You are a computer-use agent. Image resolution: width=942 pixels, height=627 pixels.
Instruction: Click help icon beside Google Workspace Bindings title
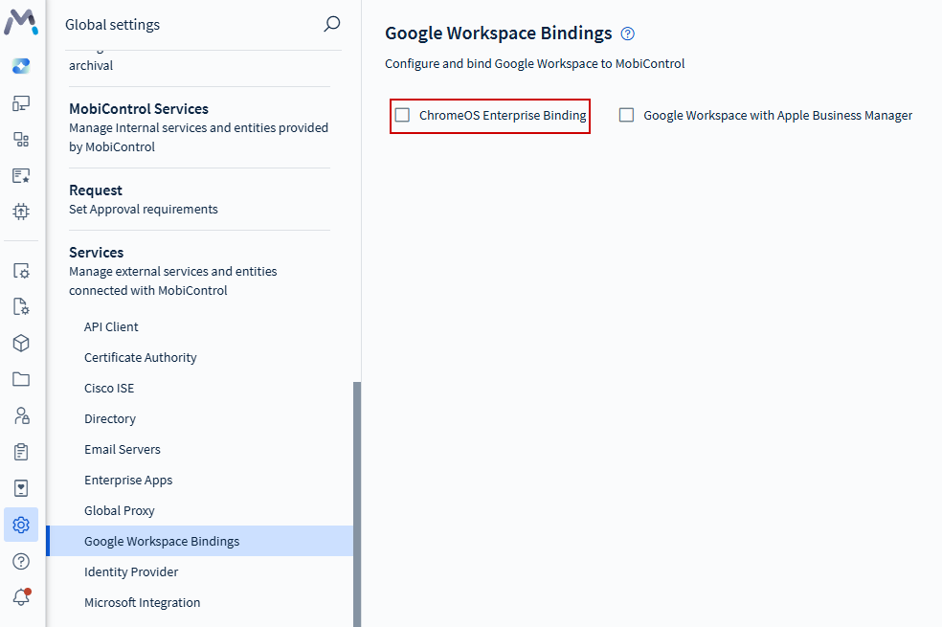[x=628, y=34]
